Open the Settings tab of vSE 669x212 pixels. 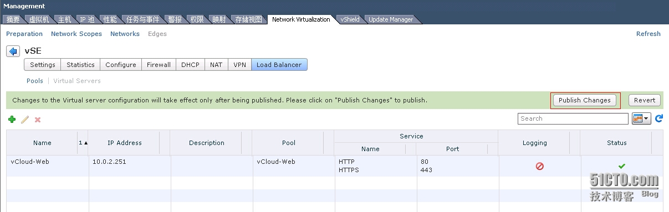pyautogui.click(x=43, y=65)
